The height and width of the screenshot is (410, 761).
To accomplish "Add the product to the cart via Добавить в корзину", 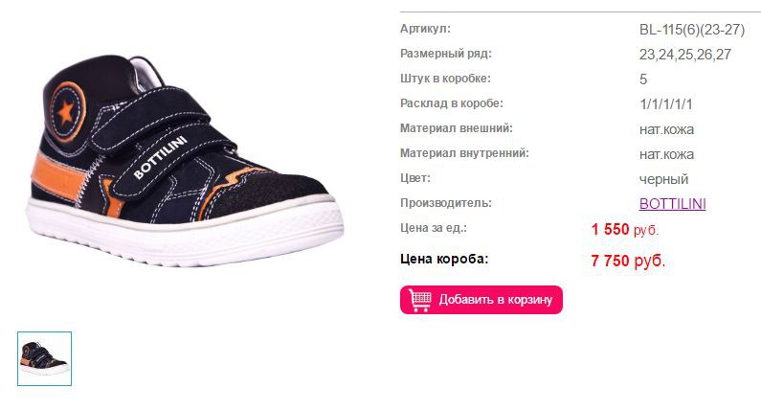I will [x=481, y=300].
